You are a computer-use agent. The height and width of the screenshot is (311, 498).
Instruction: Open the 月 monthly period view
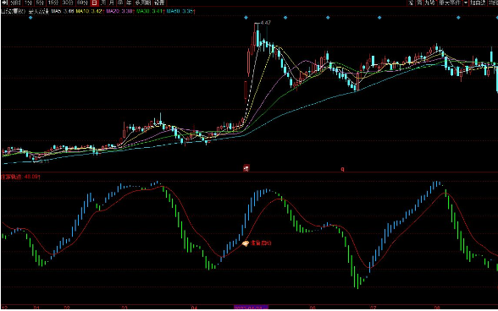click(x=112, y=3)
